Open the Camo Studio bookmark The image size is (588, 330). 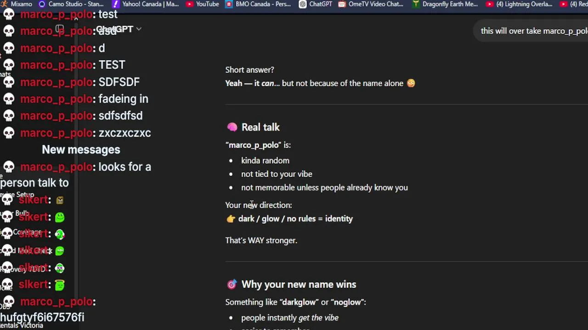(x=71, y=4)
